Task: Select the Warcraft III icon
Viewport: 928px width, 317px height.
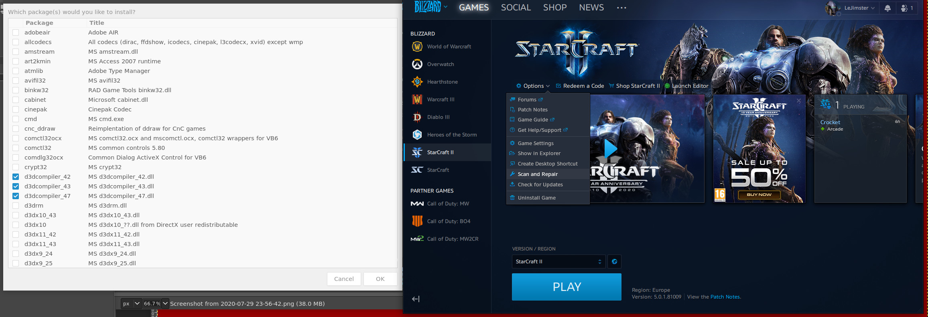Action: (417, 99)
